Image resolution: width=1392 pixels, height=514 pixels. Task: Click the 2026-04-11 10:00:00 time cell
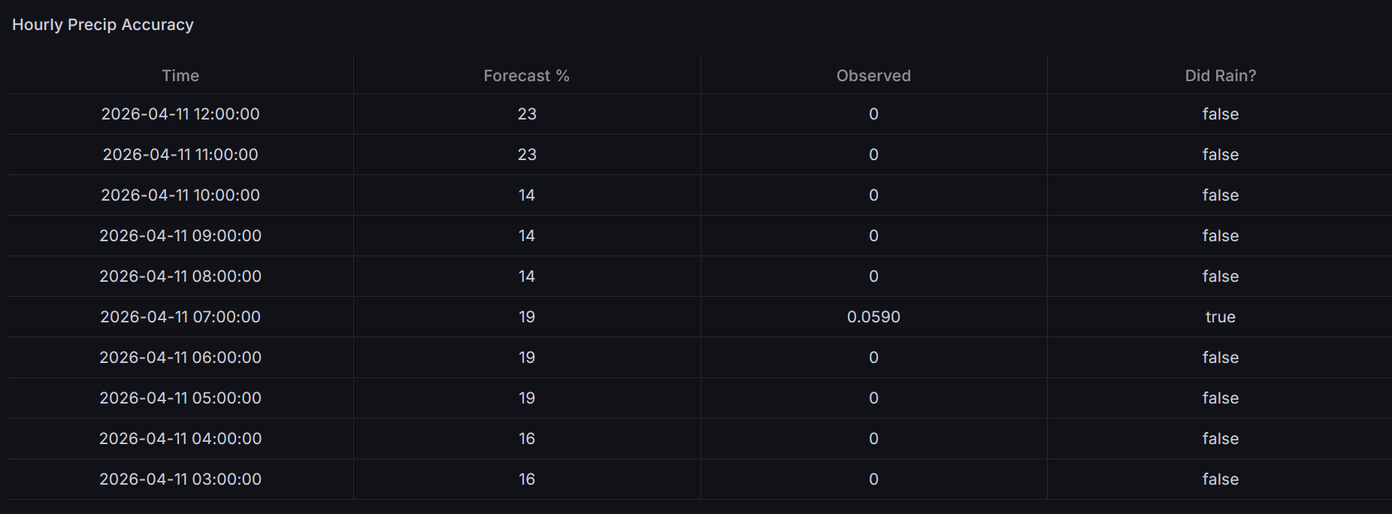coord(180,195)
